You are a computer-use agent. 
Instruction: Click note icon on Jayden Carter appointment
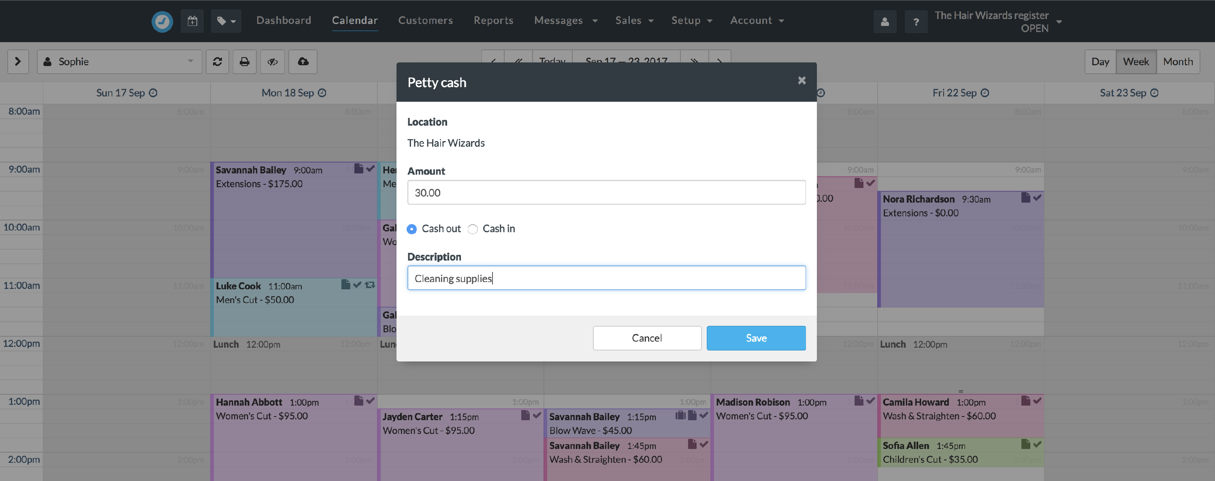pyautogui.click(x=525, y=415)
